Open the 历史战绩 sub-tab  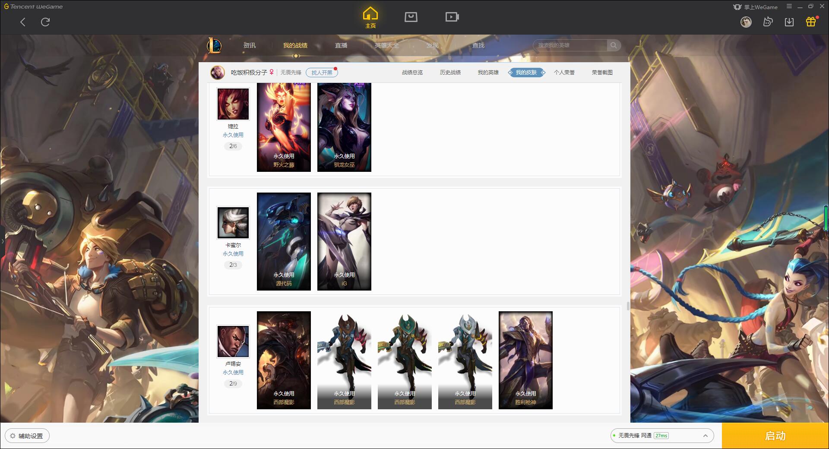[x=450, y=73]
